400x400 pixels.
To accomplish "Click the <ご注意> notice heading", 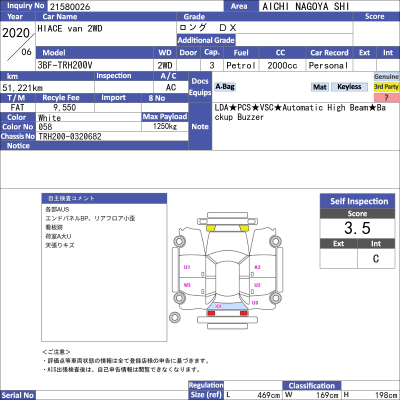I will 56,352.
